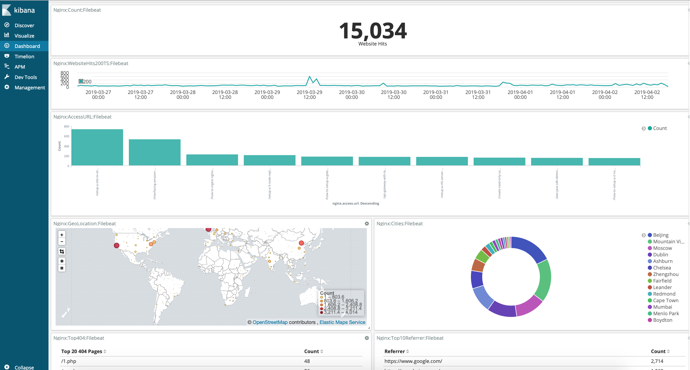Drag the map count range color slider
Image resolution: width=690 pixels, height=370 pixels.
tap(320, 305)
